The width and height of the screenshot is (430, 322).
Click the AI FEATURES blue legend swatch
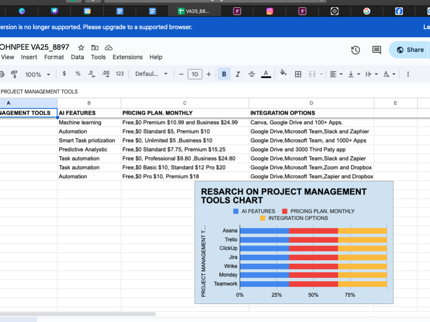click(x=236, y=211)
